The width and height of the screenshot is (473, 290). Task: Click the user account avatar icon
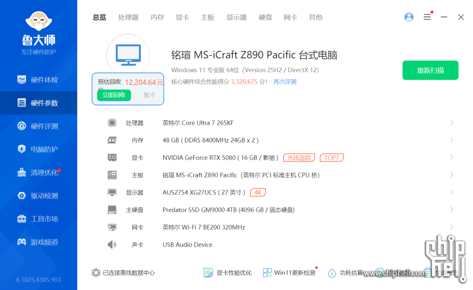click(x=409, y=17)
